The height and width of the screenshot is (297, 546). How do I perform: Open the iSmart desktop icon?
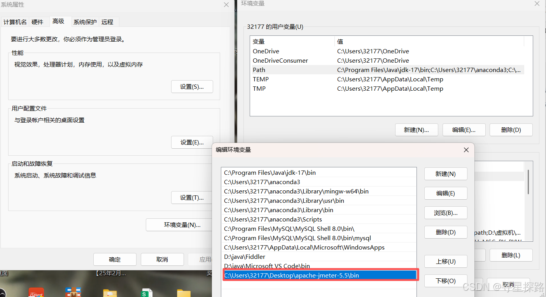tap(37, 293)
